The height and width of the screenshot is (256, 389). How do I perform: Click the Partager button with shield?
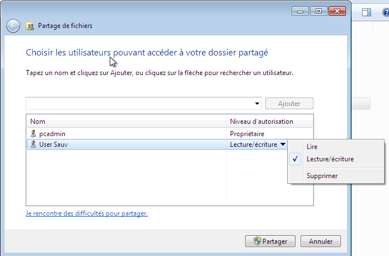(x=270, y=241)
